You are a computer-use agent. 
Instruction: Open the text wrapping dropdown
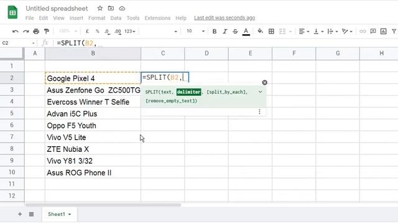tap(333, 31)
